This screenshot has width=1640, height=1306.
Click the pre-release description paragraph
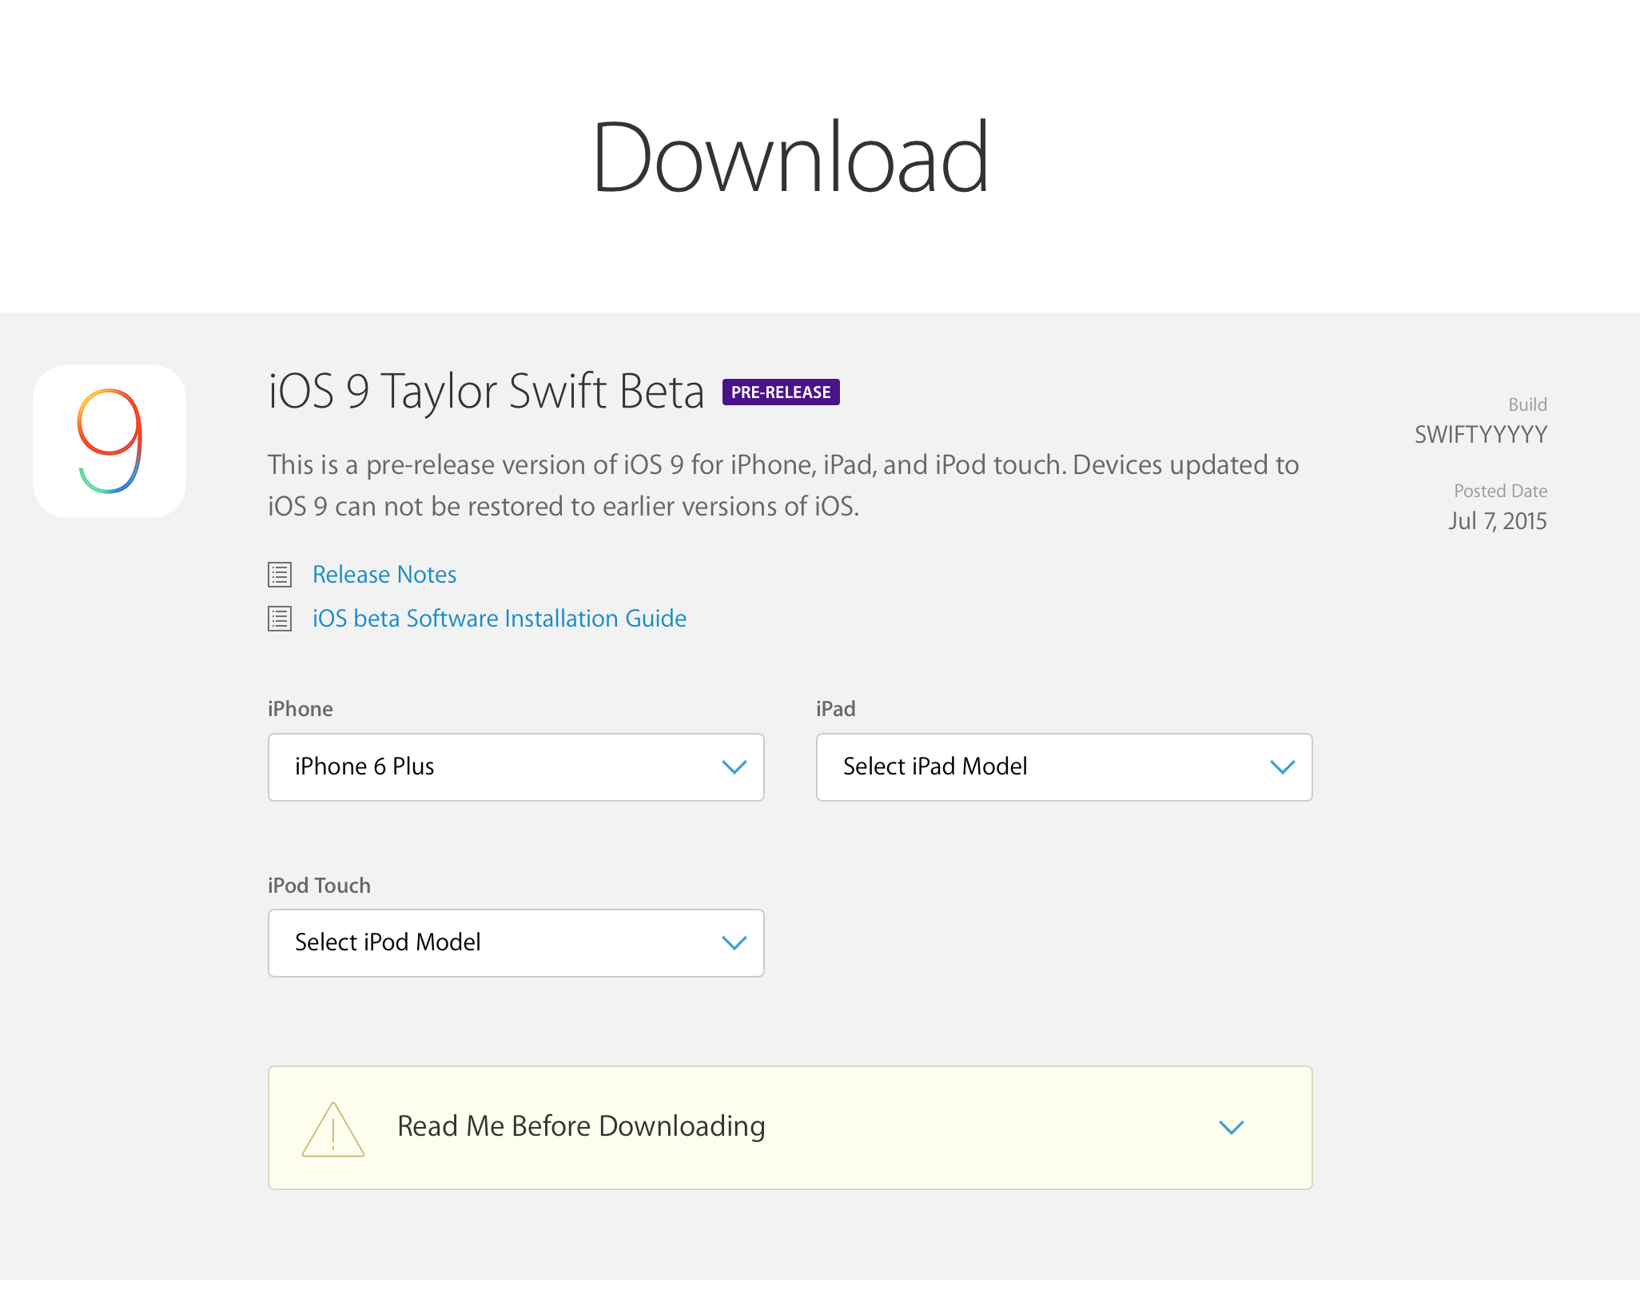783,486
